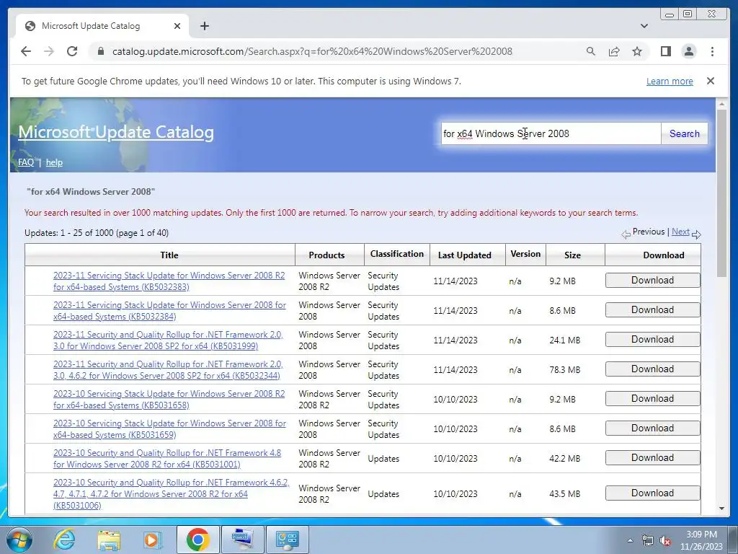Dismiss the Chrome update notification bar
Image resolution: width=738 pixels, height=554 pixels.
coord(710,81)
